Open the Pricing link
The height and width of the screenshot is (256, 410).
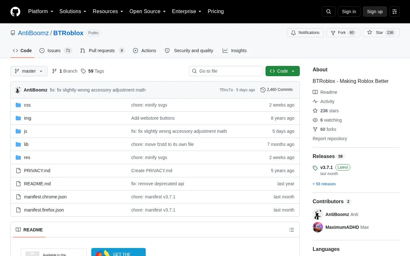pyautogui.click(x=216, y=12)
